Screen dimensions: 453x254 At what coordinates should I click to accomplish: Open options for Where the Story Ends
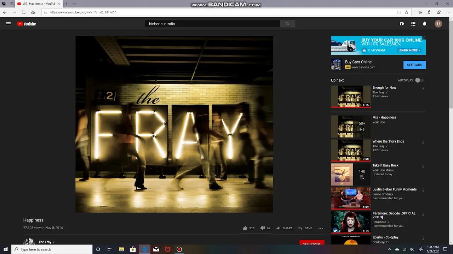pyautogui.click(x=423, y=143)
